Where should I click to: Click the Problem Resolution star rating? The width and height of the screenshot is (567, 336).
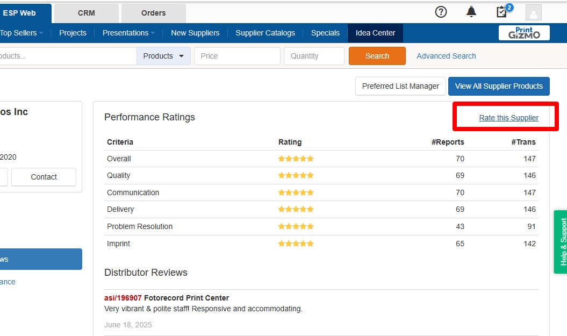(x=296, y=226)
